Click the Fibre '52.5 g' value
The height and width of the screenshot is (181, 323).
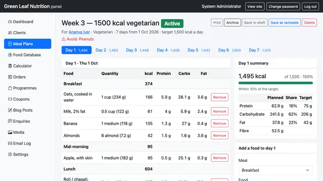[x=277, y=131]
